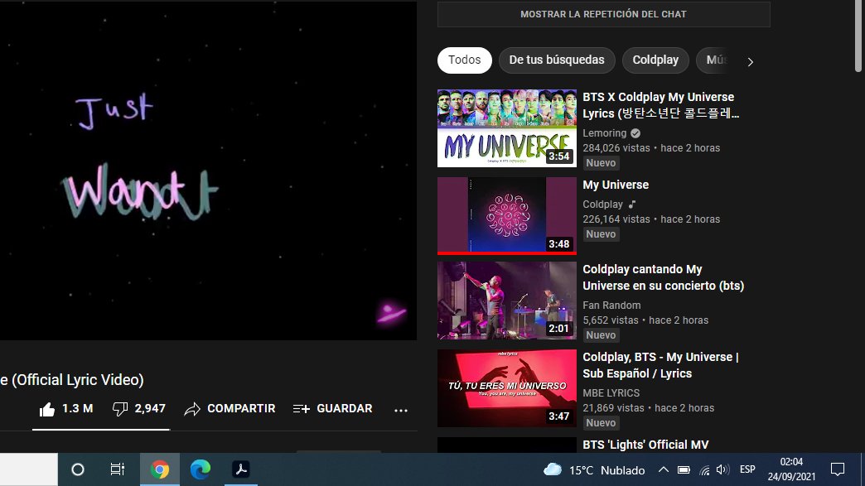
Task: Like the video with the thumbs up icon
Action: (47, 409)
